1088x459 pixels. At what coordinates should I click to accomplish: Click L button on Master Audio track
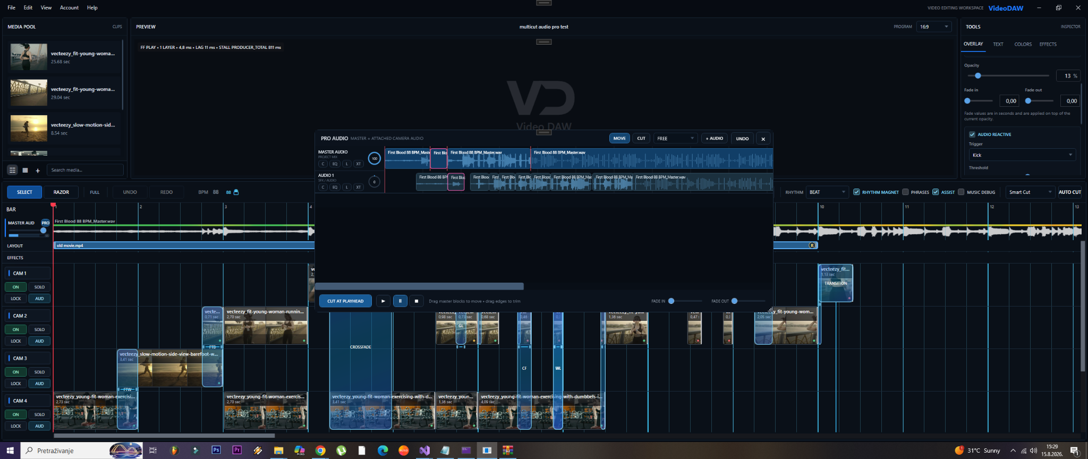tap(347, 164)
